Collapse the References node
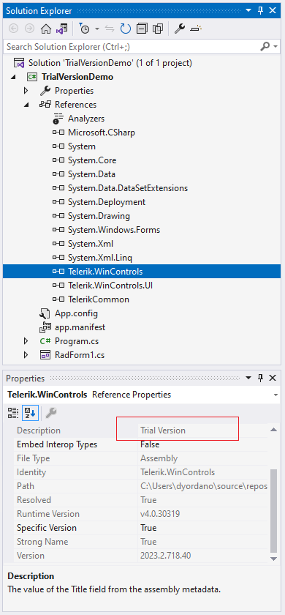The height and width of the screenshot is (615, 285). 26,105
